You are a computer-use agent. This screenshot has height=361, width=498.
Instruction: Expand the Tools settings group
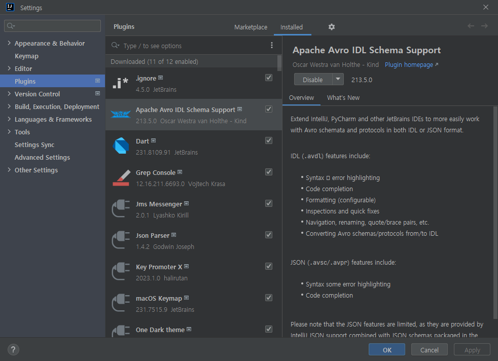pos(9,132)
